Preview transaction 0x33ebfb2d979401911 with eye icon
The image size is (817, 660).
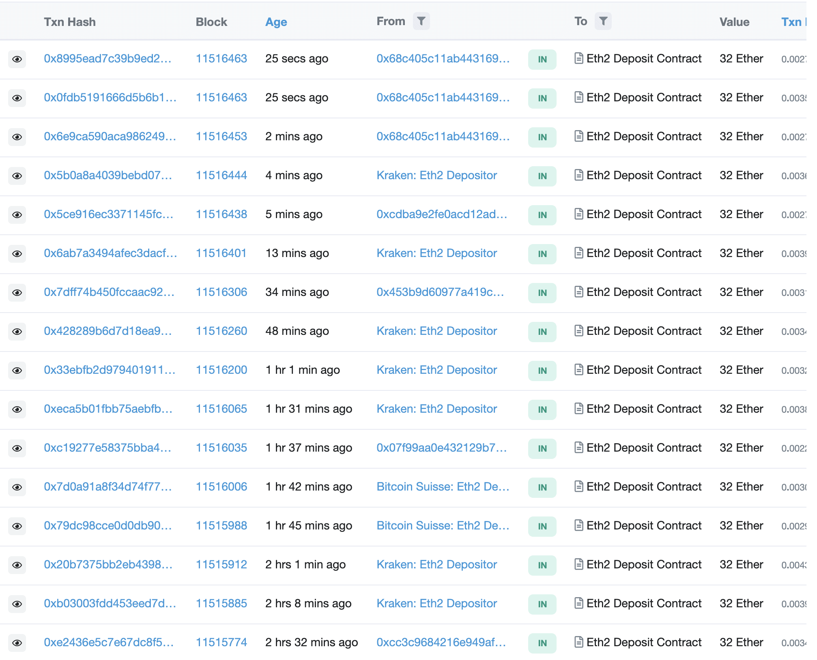17,371
